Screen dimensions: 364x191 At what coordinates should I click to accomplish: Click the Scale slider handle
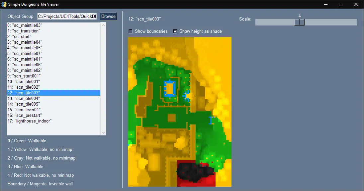(x=300, y=22)
